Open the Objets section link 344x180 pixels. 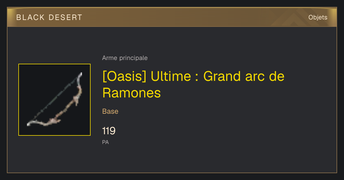(x=318, y=17)
